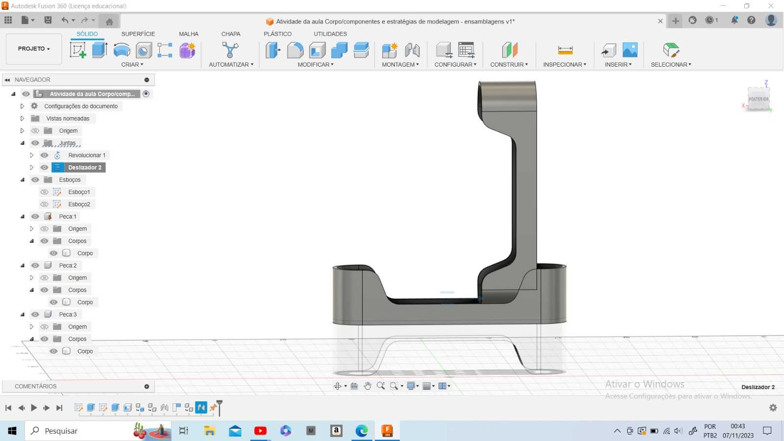Click the POSTERIOR face of the view cube
The width and height of the screenshot is (784, 441).
pos(758,99)
